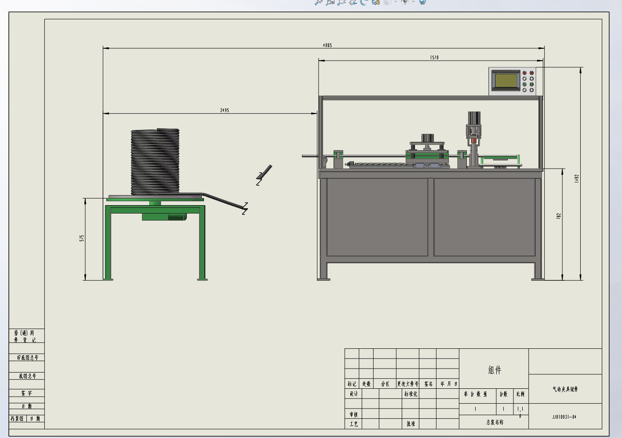Open the Display Style dropdown arrow

(x=396, y=1)
